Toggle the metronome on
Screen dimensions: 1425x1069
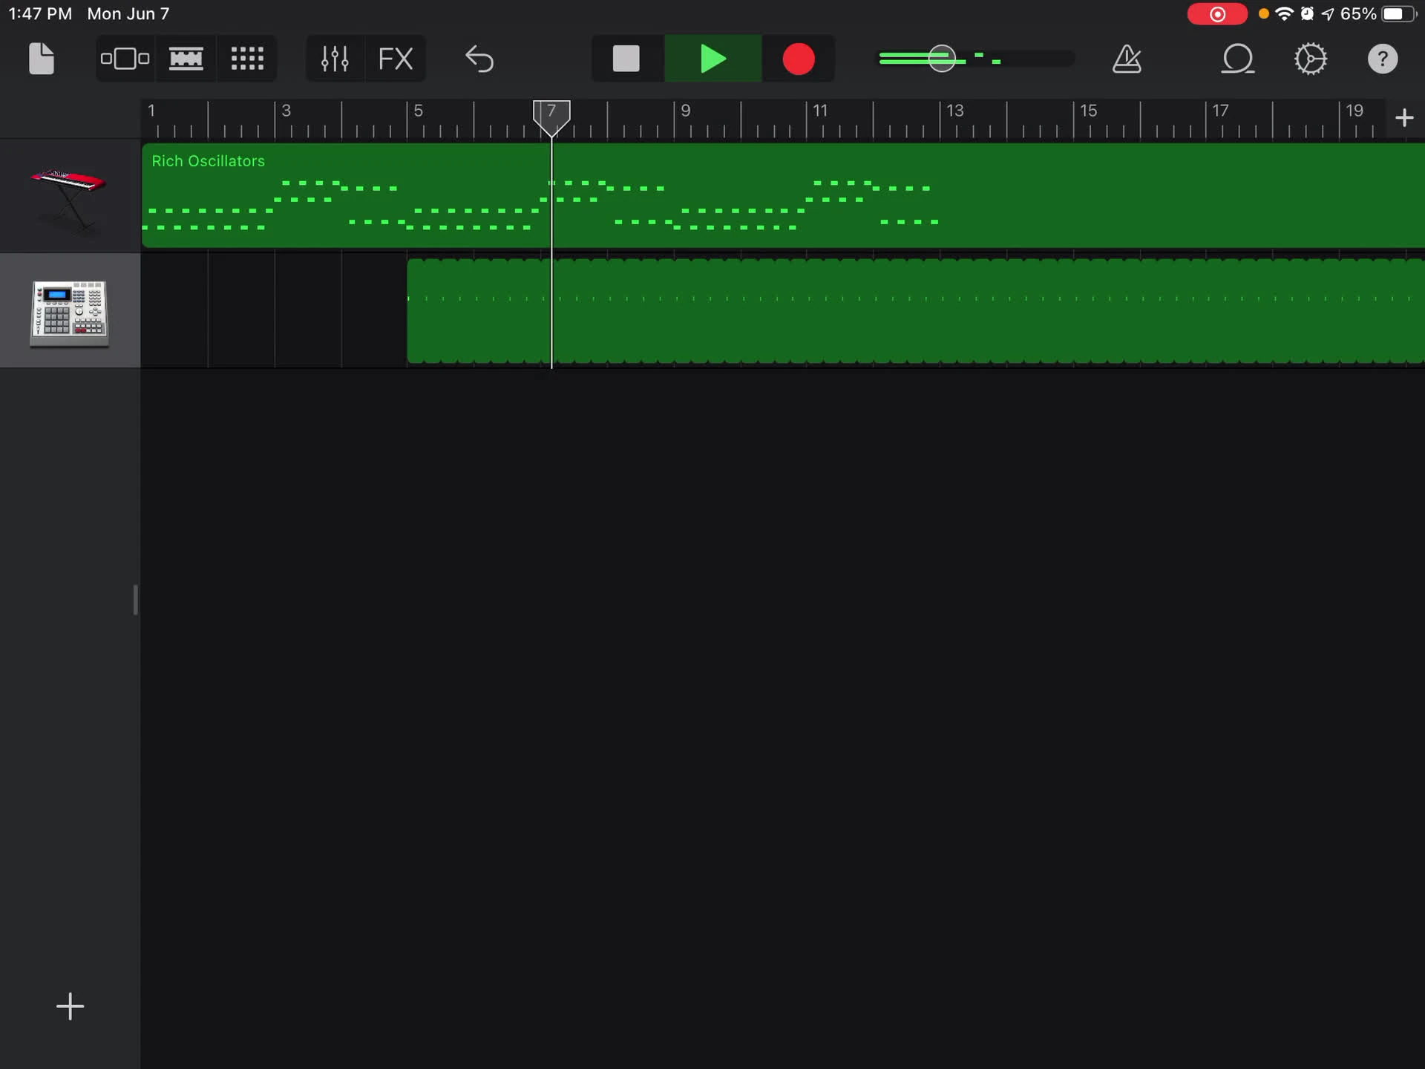pyautogui.click(x=1126, y=59)
